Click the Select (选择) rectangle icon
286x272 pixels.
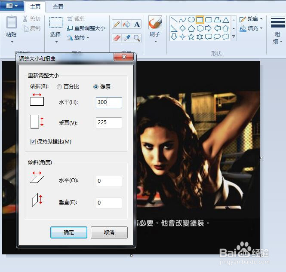click(56, 22)
